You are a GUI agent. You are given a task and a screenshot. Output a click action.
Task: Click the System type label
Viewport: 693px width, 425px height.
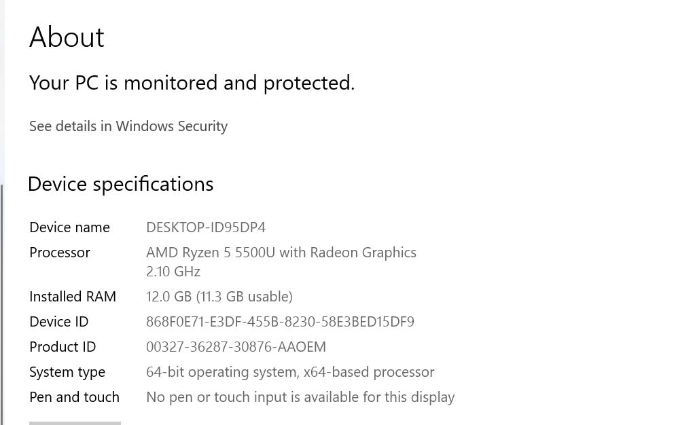[x=67, y=372]
